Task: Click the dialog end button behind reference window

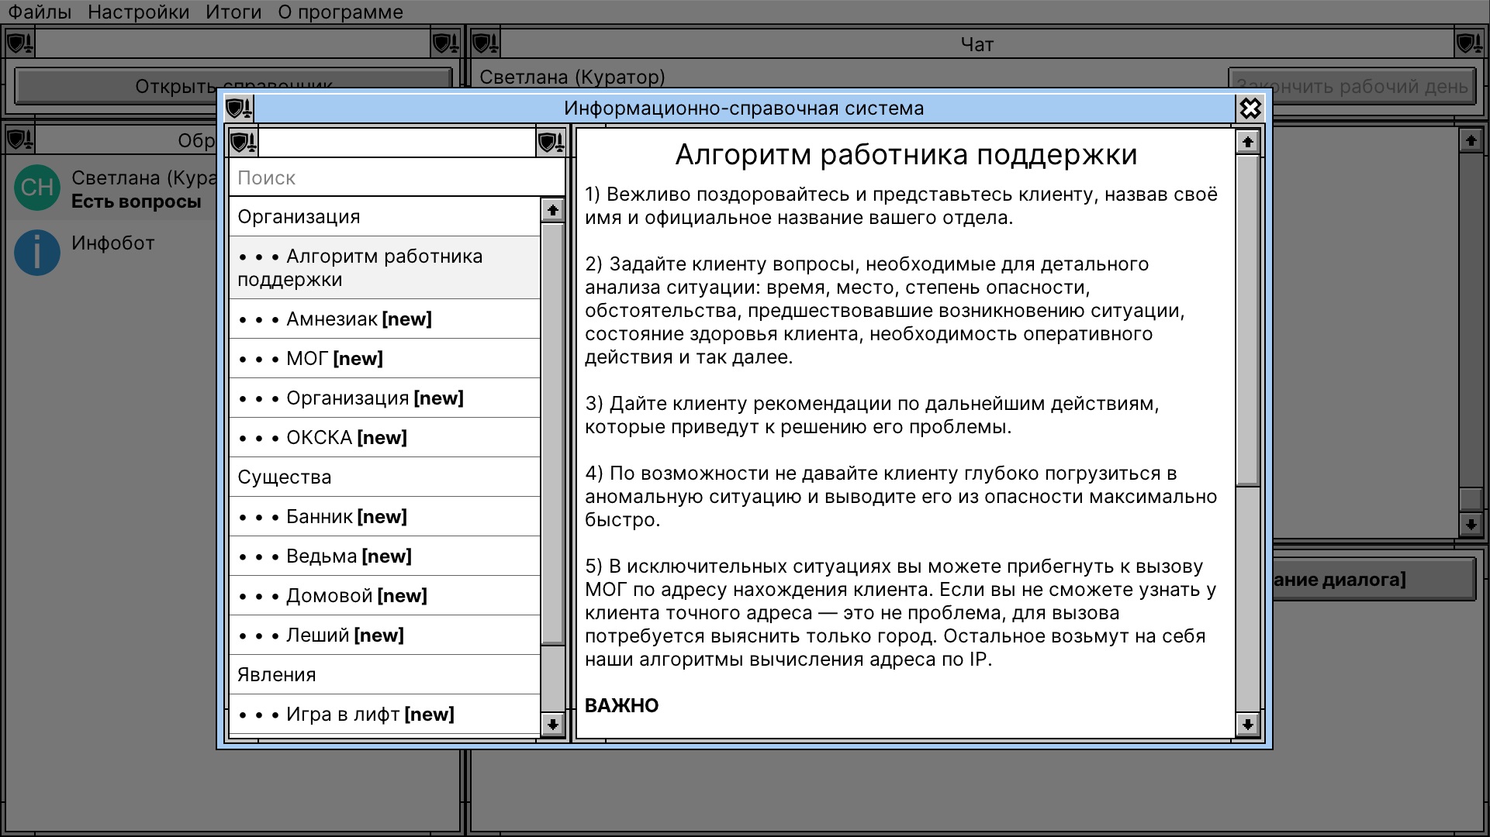Action: 1373,580
